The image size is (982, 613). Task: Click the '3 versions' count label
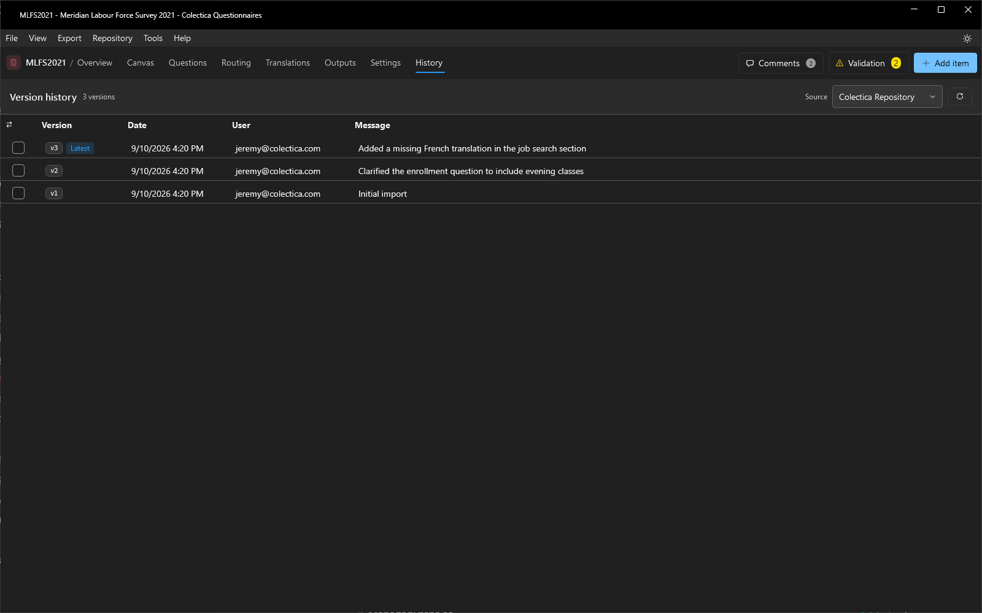(x=99, y=97)
